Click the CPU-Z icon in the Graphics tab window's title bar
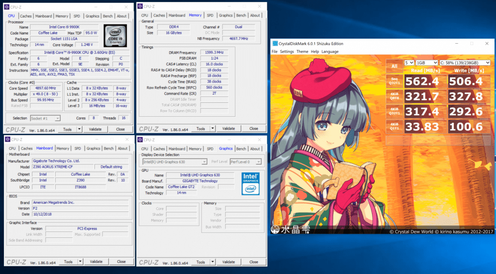 [x=140, y=140]
